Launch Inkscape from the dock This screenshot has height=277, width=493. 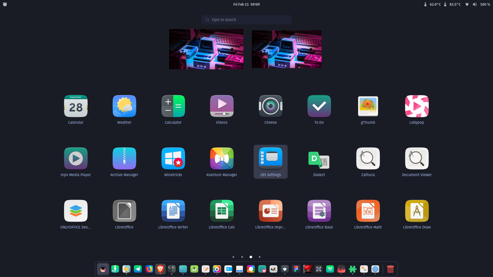pos(285,269)
